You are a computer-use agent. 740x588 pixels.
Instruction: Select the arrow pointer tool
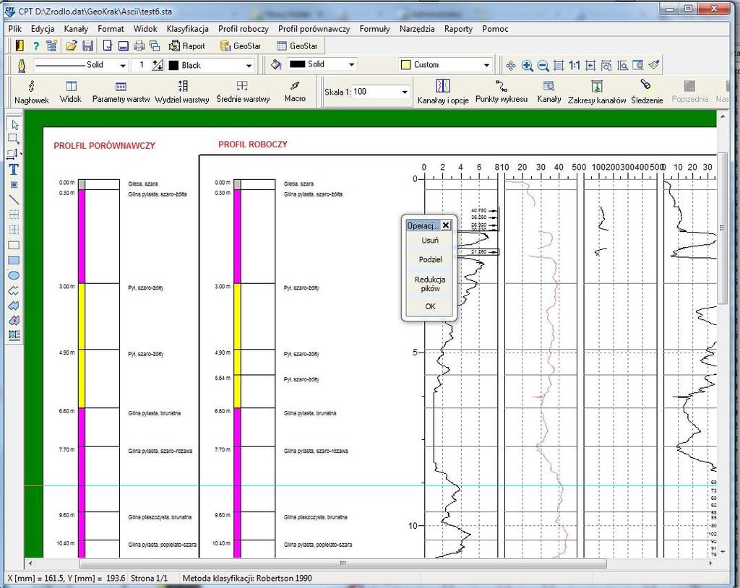(14, 124)
